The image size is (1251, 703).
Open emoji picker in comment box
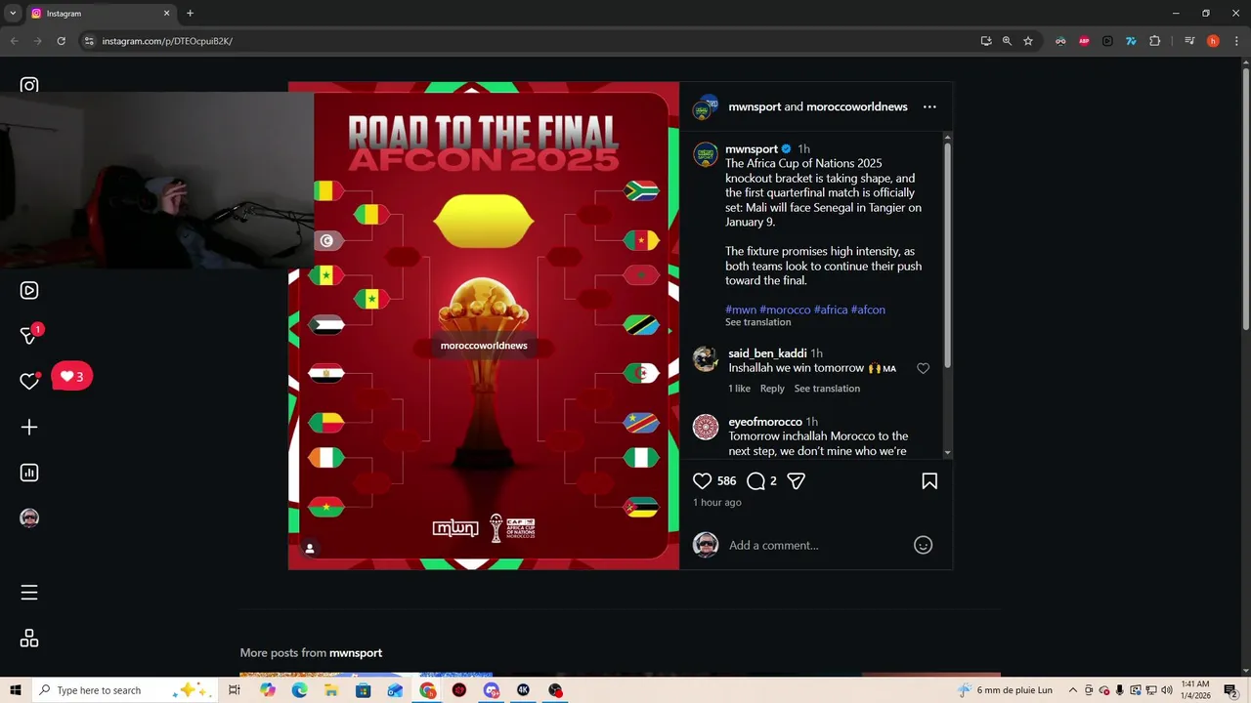click(x=923, y=545)
